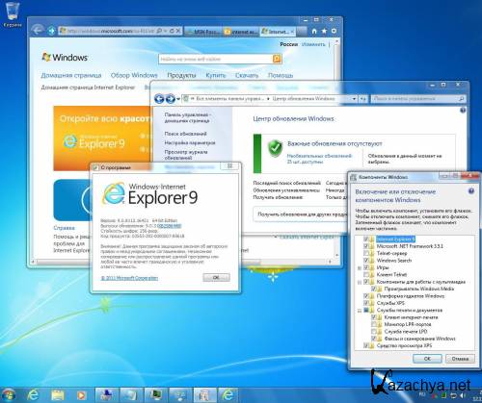This screenshot has height=403, width=482.
Task: Click the RU language indicator in the tray
Action: (423, 394)
